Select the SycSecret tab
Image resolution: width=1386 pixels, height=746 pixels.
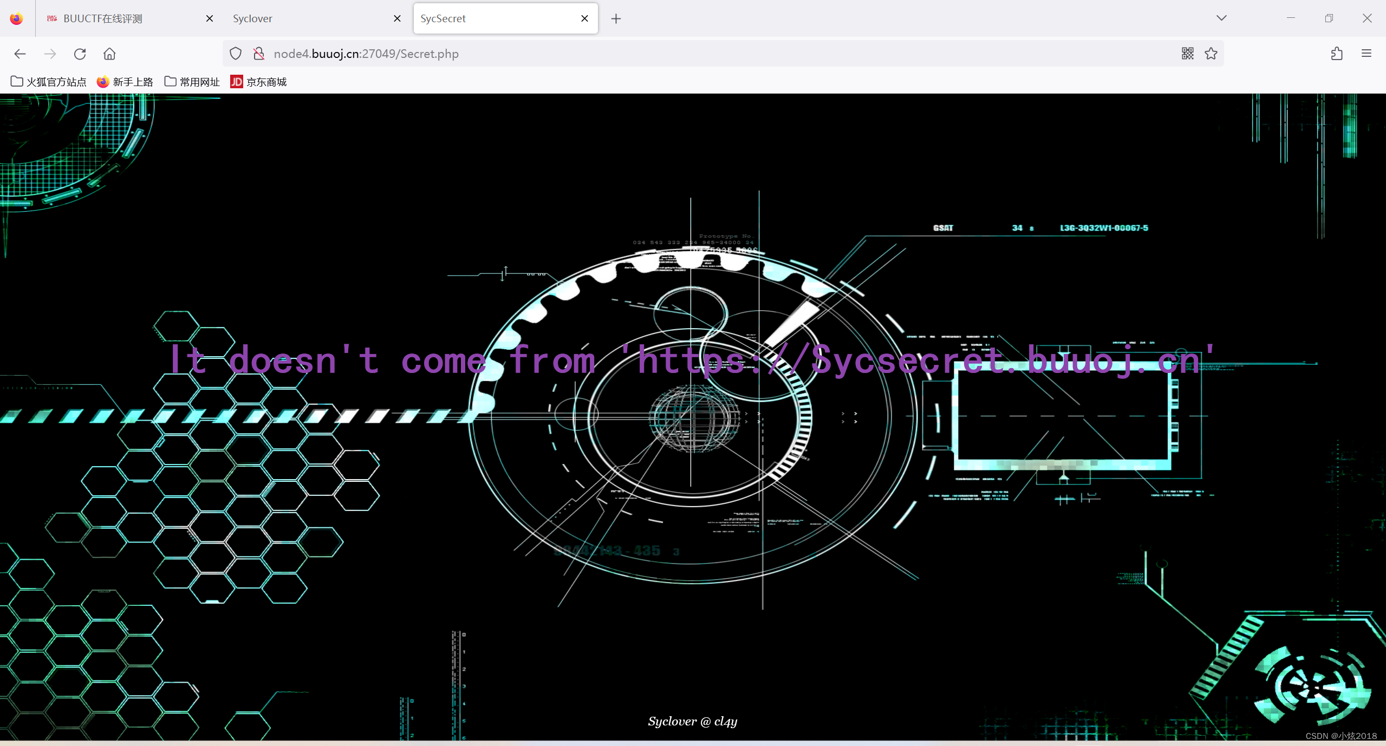click(505, 18)
